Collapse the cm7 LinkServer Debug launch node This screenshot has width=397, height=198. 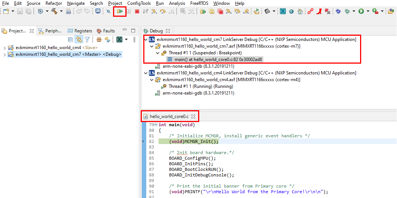146,39
